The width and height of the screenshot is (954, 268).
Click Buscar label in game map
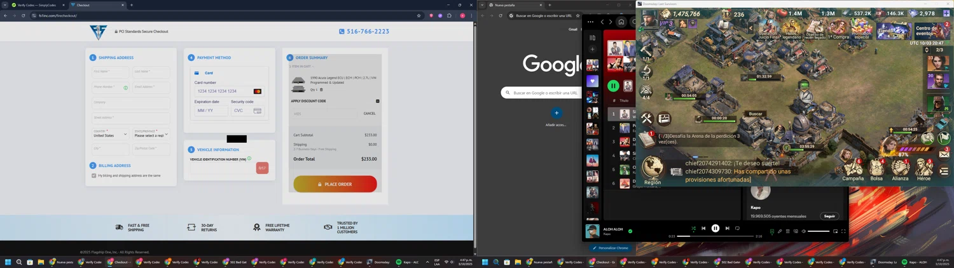756,114
